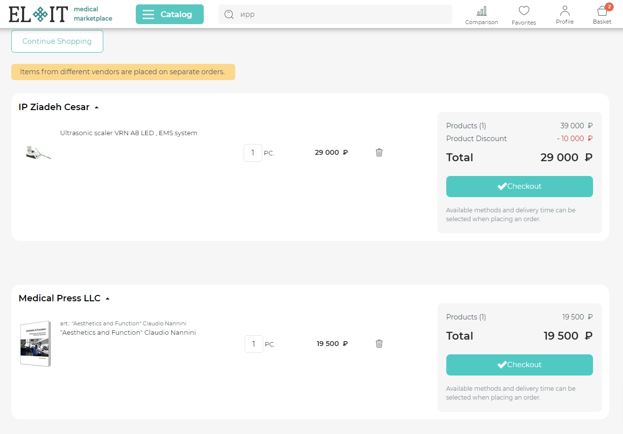Click the basket item count badge

[x=609, y=7]
